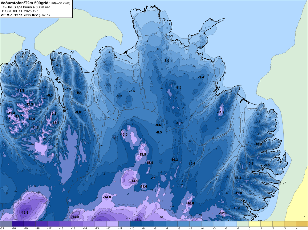This screenshot has width=308, height=230.
Task: Click the legend color swatch labeled -10
Action: pos(136,224)
